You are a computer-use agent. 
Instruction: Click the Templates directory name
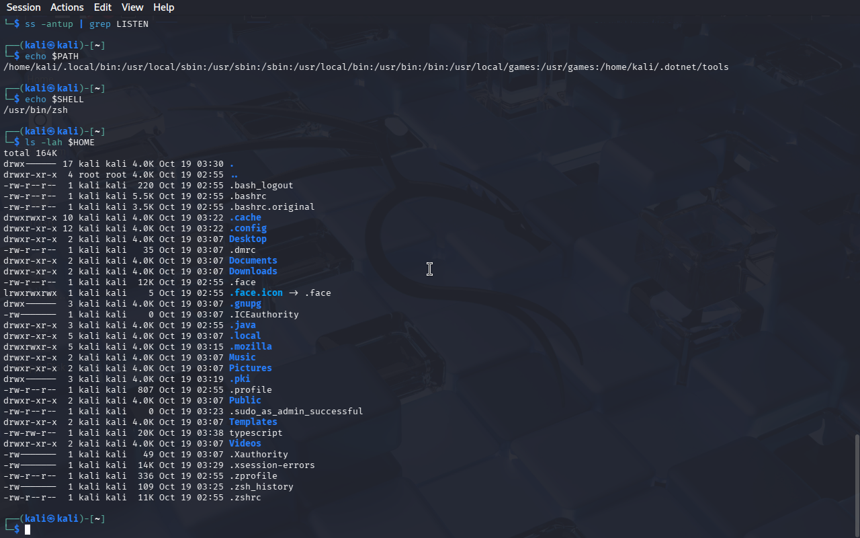pos(253,422)
